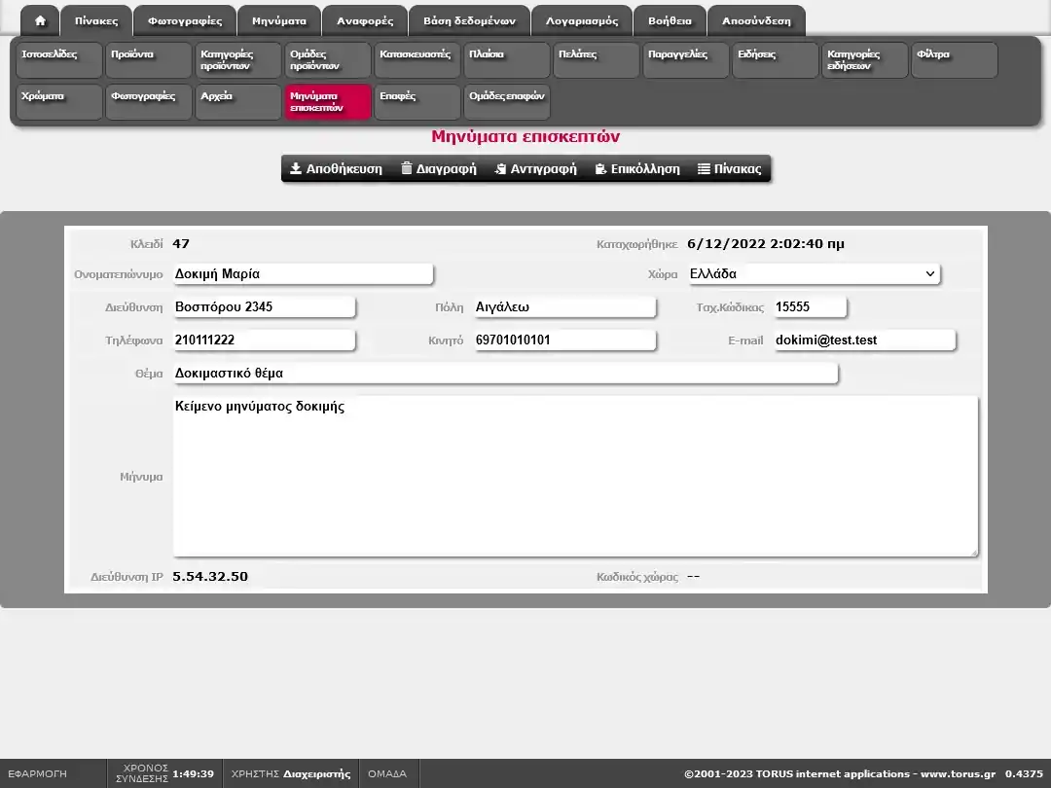Click the Ονοματεπώνυμο name field
This screenshot has height=788, width=1051.
pyautogui.click(x=302, y=274)
